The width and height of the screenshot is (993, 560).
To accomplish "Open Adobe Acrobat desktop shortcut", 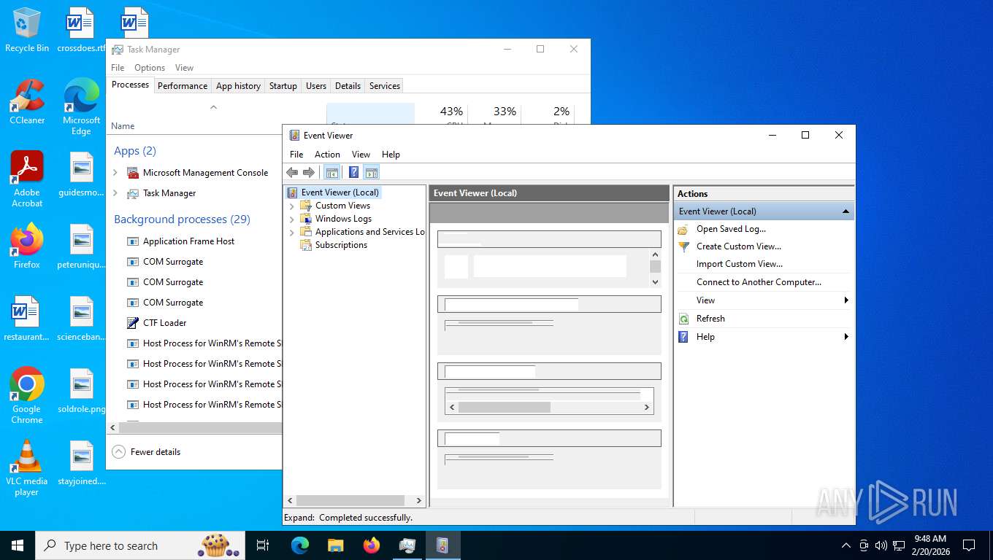I will tap(27, 179).
